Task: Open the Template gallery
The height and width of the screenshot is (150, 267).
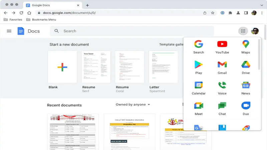Action: [x=171, y=44]
